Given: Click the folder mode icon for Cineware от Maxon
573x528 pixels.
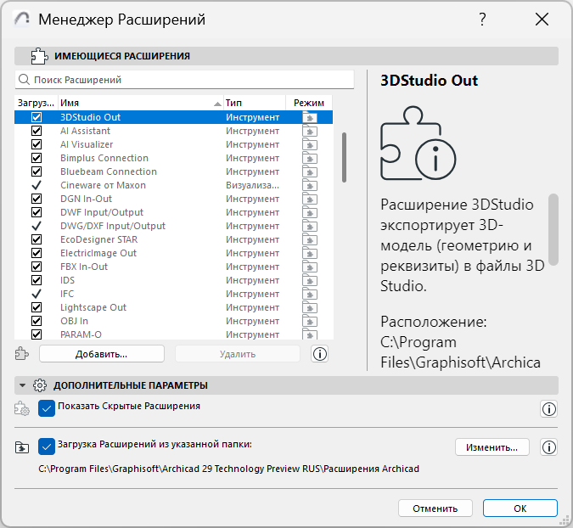Looking at the screenshot, I should pyautogui.click(x=310, y=185).
